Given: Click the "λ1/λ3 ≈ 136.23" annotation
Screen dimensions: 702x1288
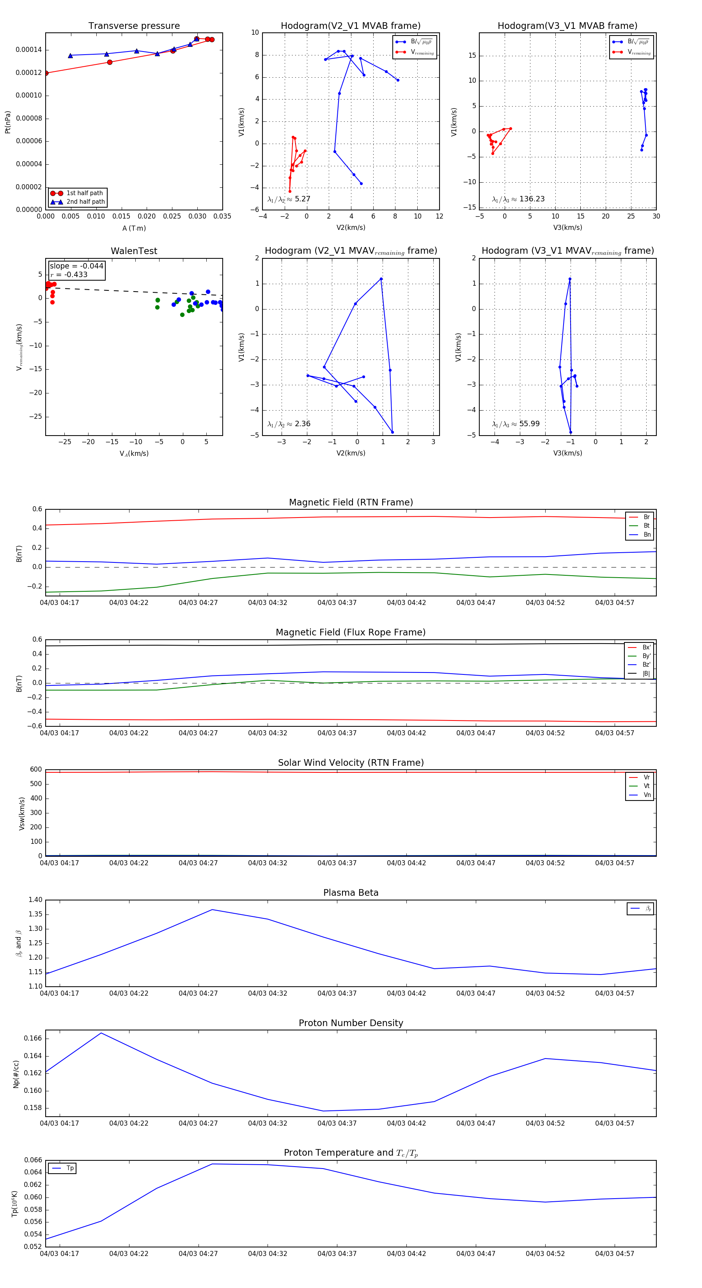Looking at the screenshot, I should pyautogui.click(x=518, y=199).
